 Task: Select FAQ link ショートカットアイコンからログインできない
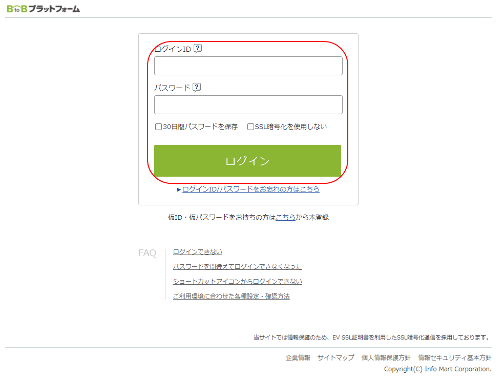click(237, 282)
